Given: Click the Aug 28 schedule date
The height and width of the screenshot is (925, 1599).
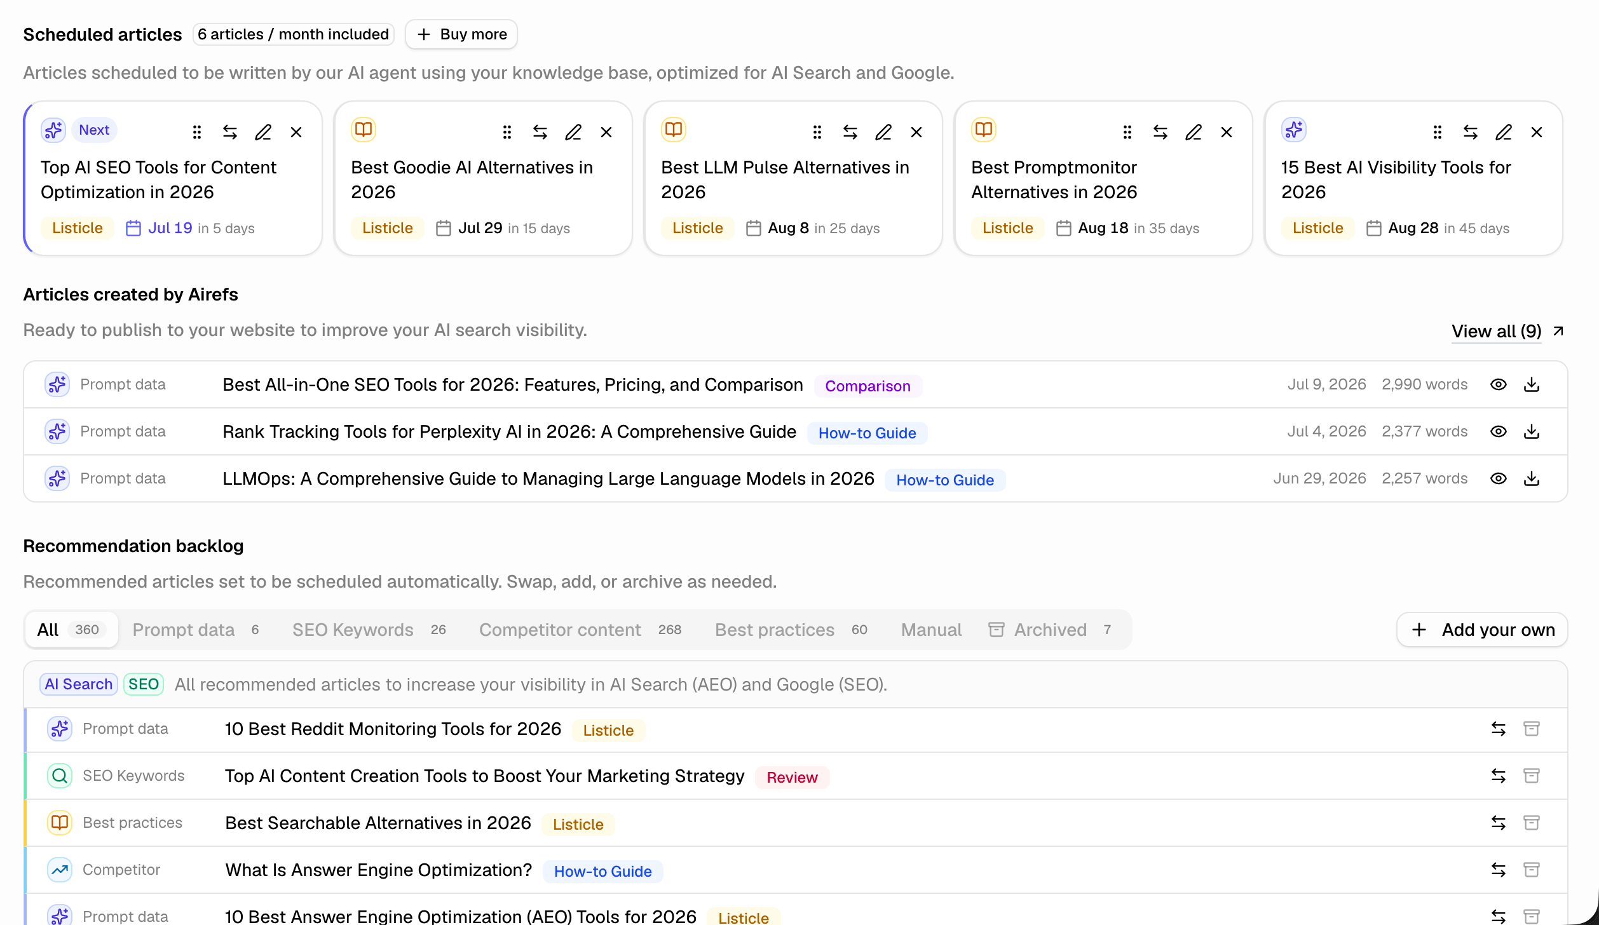Looking at the screenshot, I should click(1413, 228).
